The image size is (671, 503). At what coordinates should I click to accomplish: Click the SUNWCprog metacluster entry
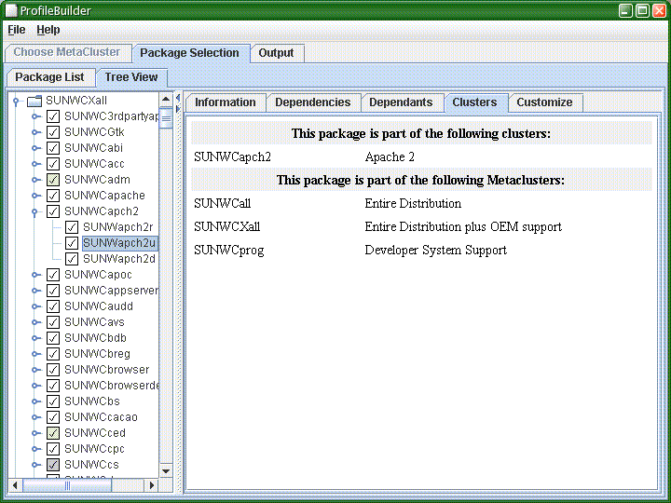point(229,251)
